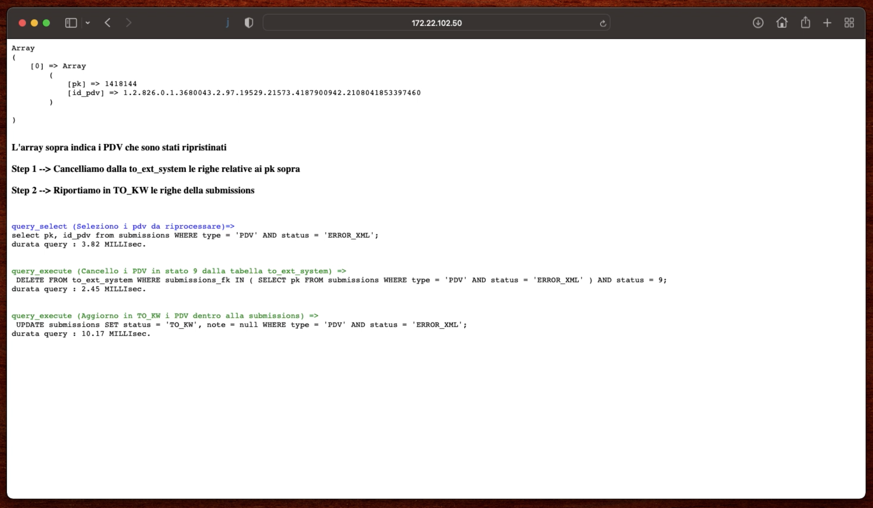The width and height of the screenshot is (873, 508).
Task: Minimize the window with yellow button
Action: (x=34, y=23)
